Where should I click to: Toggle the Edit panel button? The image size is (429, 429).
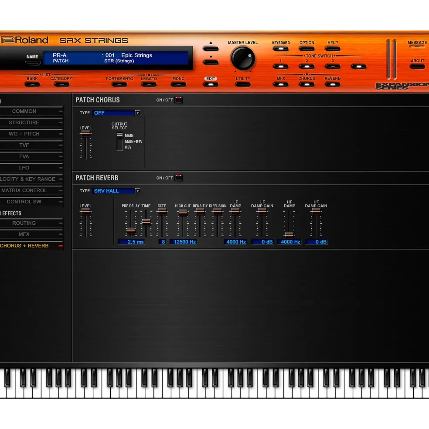pyautogui.click(x=211, y=84)
